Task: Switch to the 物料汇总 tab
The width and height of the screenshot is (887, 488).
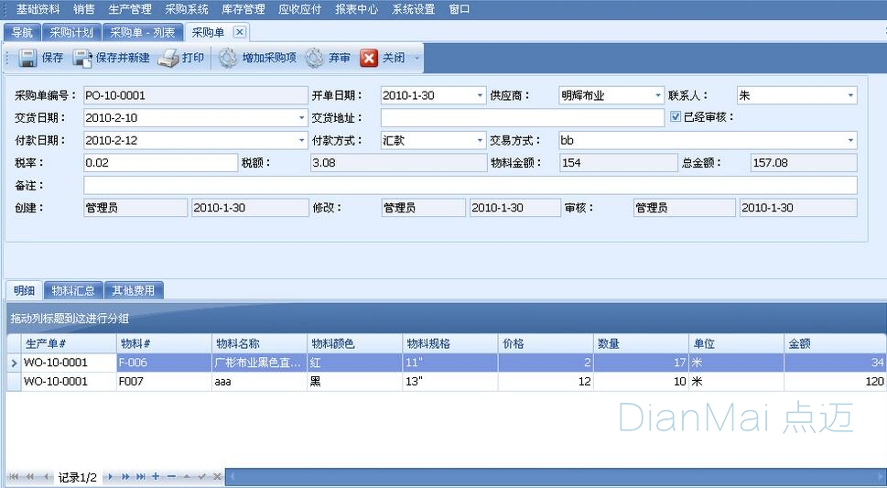Action: 73,291
